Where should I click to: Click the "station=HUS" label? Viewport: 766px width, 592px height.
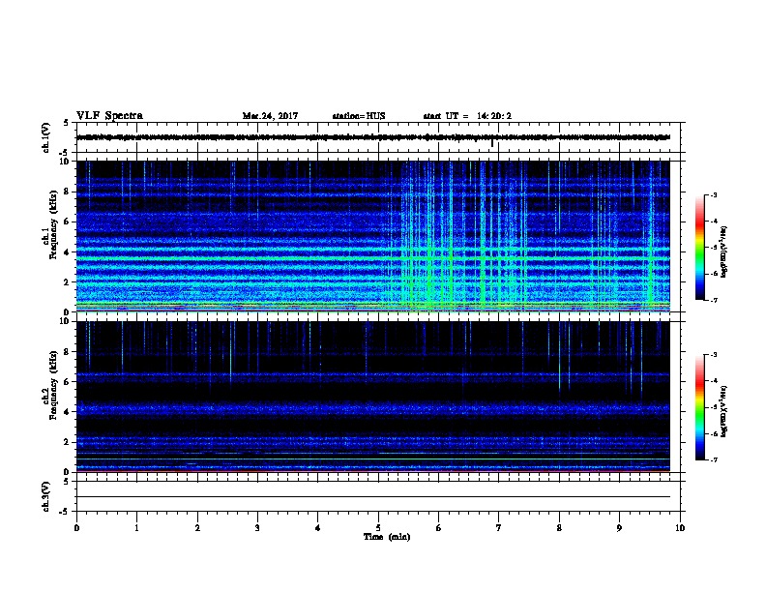click(x=359, y=116)
